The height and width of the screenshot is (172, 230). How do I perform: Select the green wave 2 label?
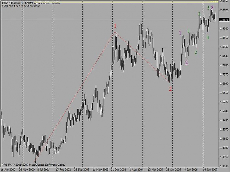[196, 52]
